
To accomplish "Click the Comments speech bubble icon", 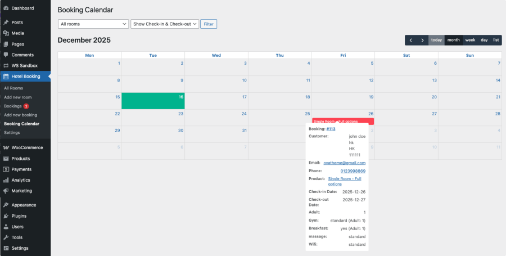I will pos(6,55).
